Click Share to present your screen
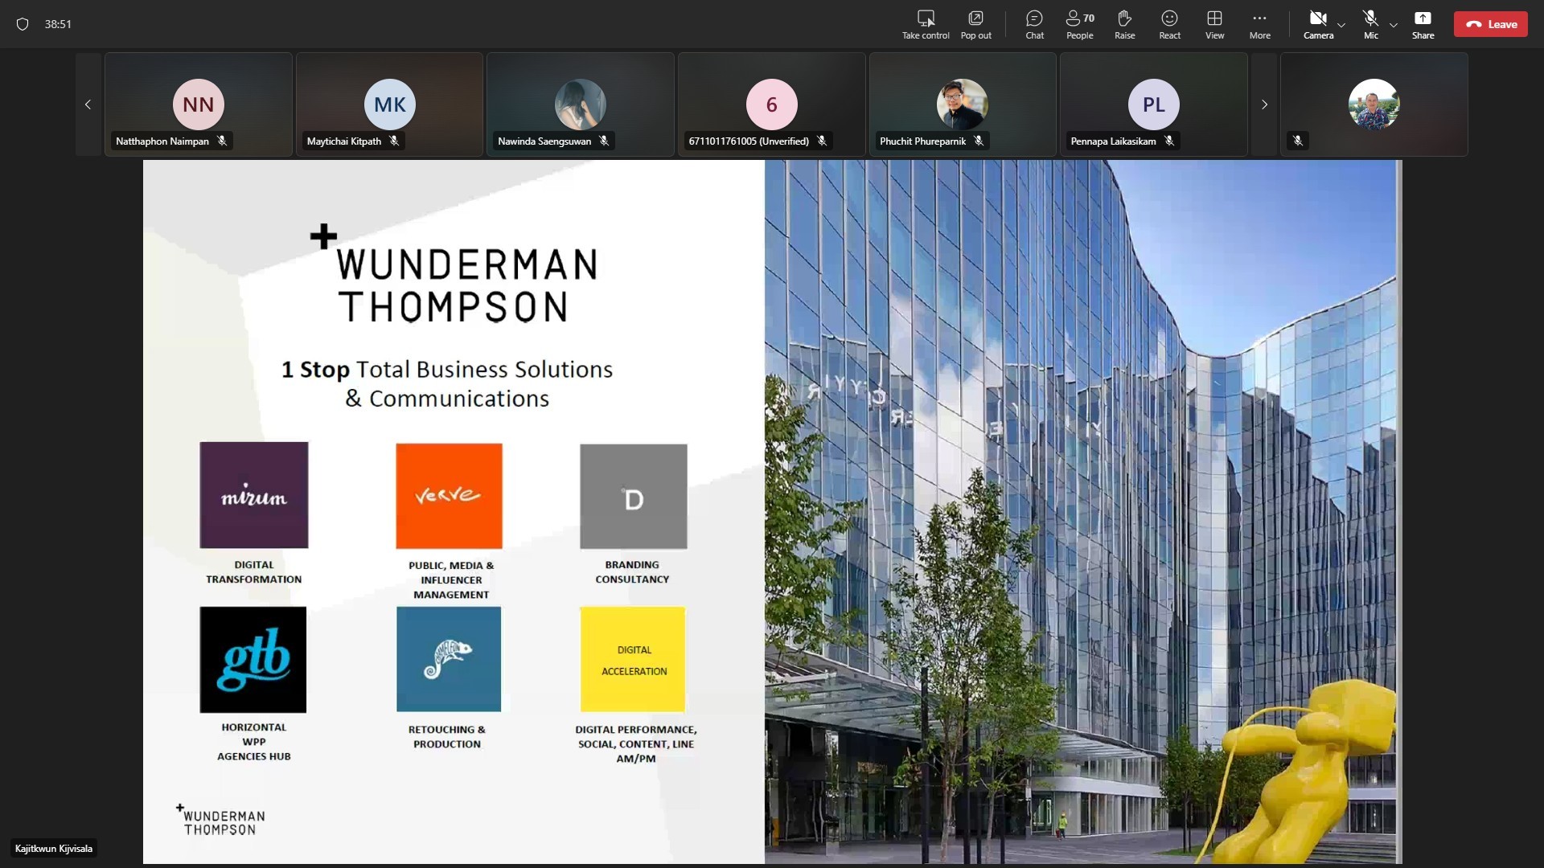The width and height of the screenshot is (1544, 868). pos(1423,24)
